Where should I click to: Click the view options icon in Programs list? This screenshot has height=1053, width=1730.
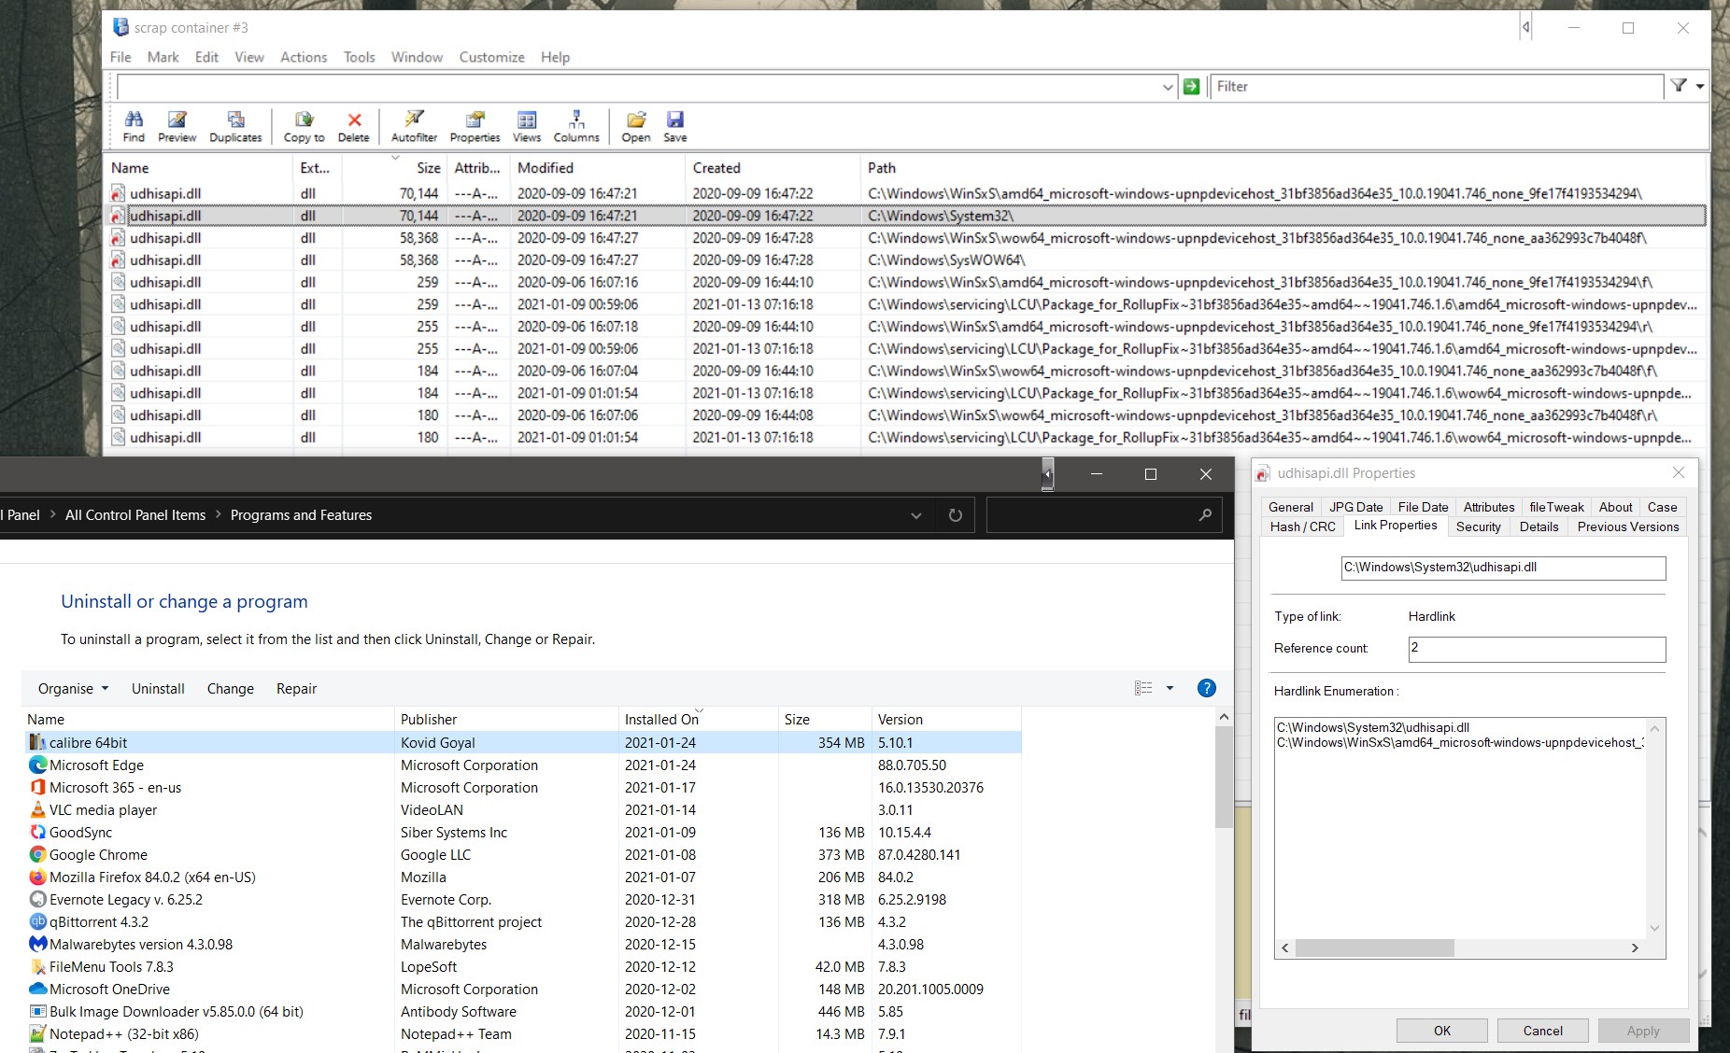click(1143, 688)
